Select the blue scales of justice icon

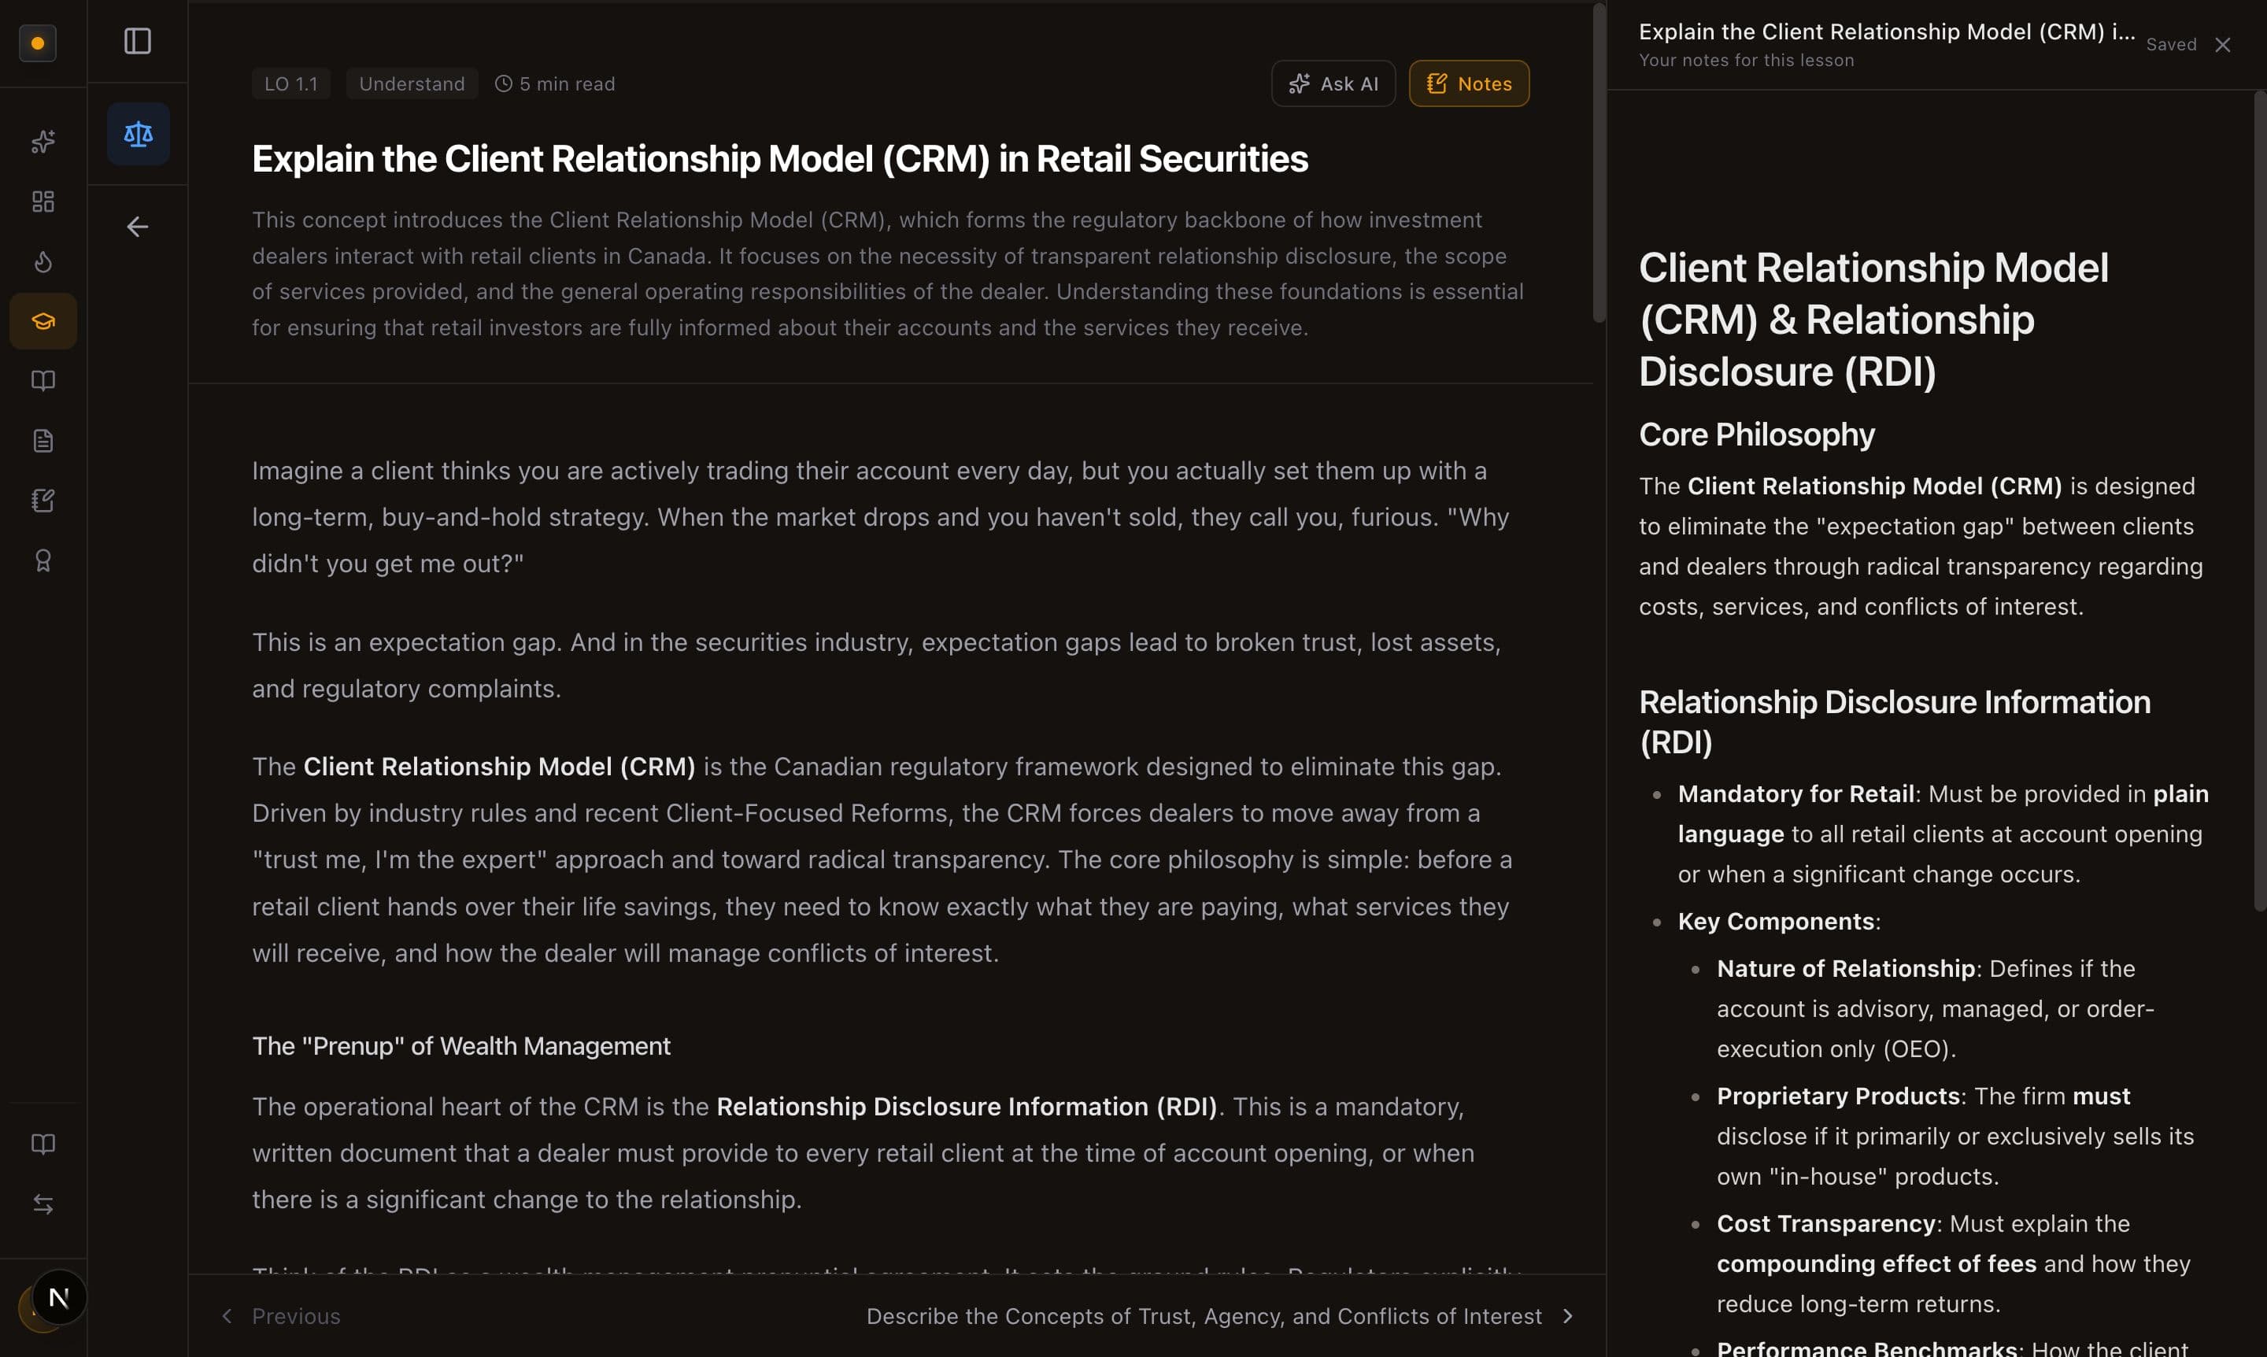[138, 135]
